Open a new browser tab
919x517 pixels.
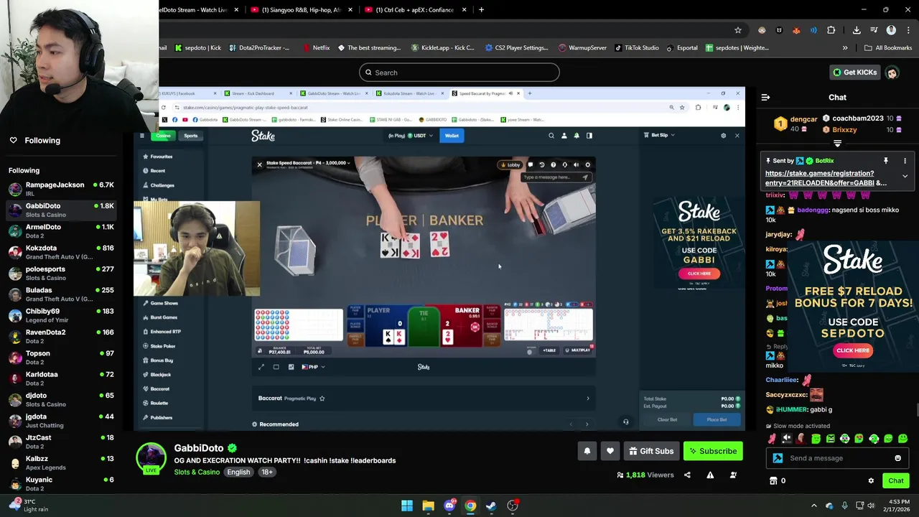coord(481,9)
